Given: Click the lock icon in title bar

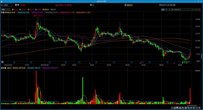Looking at the screenshot, I should (x=1, y=1).
